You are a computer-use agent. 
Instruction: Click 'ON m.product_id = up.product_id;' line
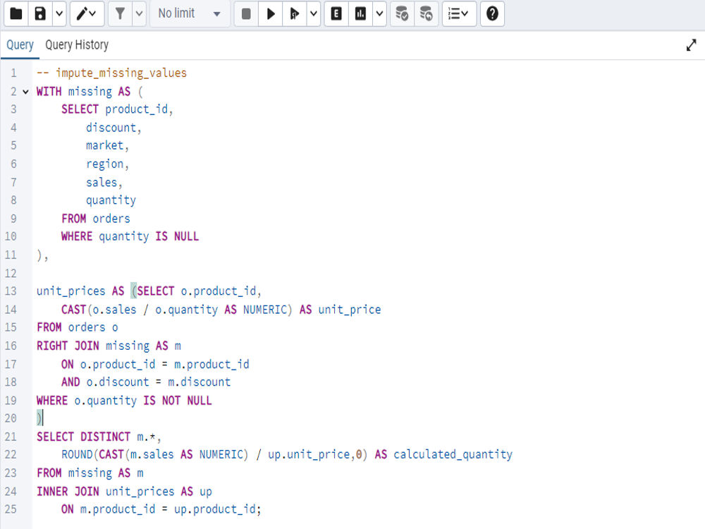161,509
